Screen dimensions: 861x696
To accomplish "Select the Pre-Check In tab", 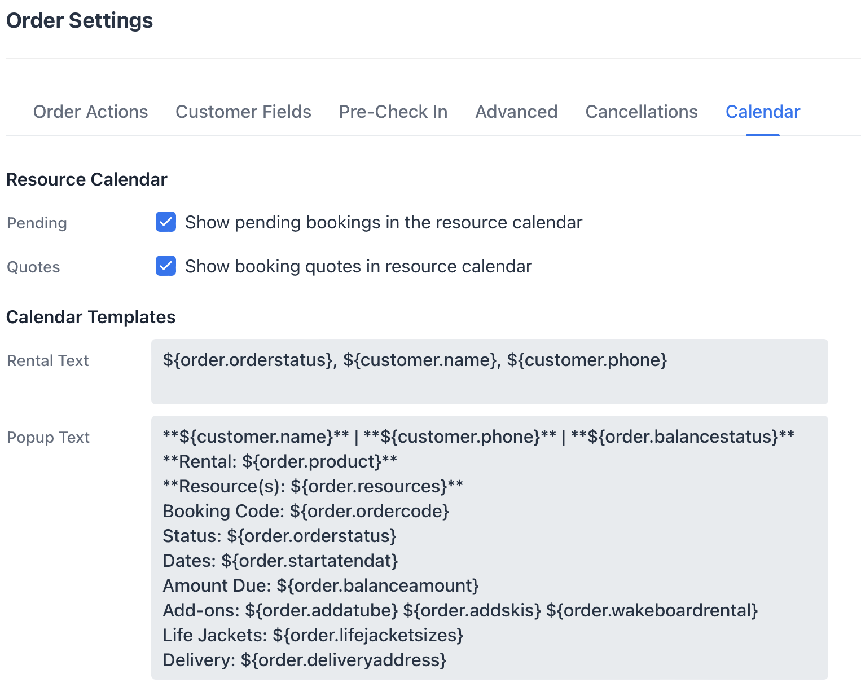I will (x=393, y=112).
